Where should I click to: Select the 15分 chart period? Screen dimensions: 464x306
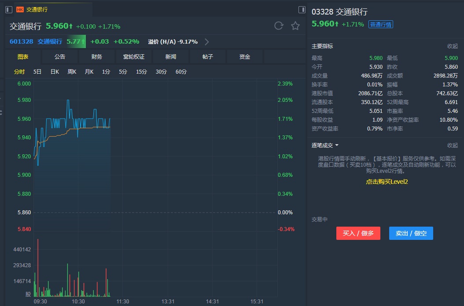(141, 72)
